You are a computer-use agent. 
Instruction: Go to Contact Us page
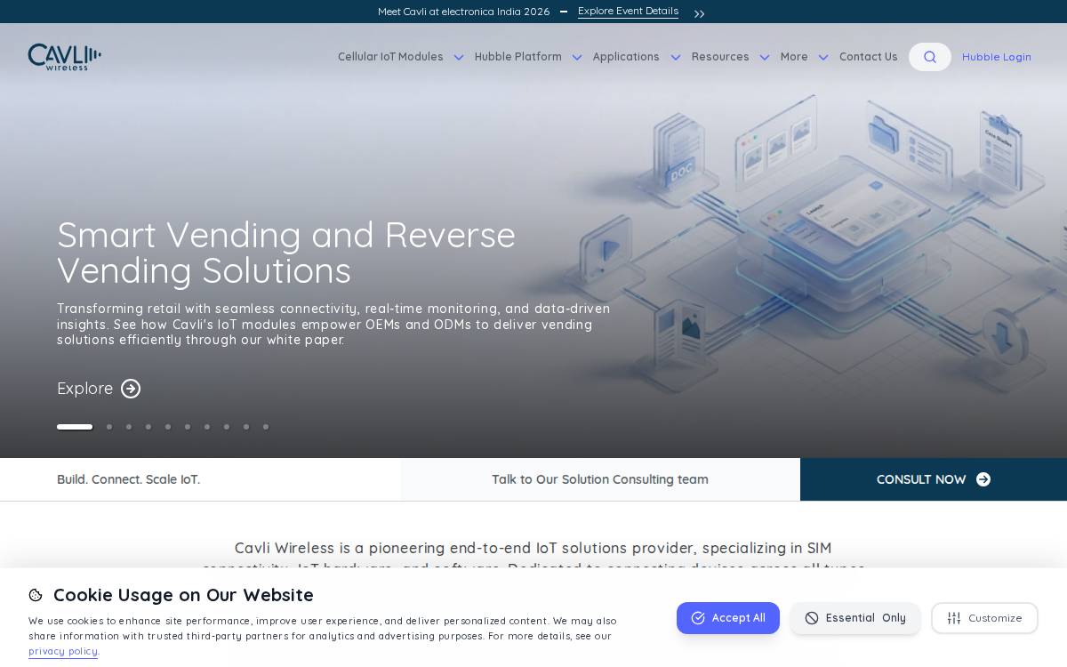[x=869, y=57]
